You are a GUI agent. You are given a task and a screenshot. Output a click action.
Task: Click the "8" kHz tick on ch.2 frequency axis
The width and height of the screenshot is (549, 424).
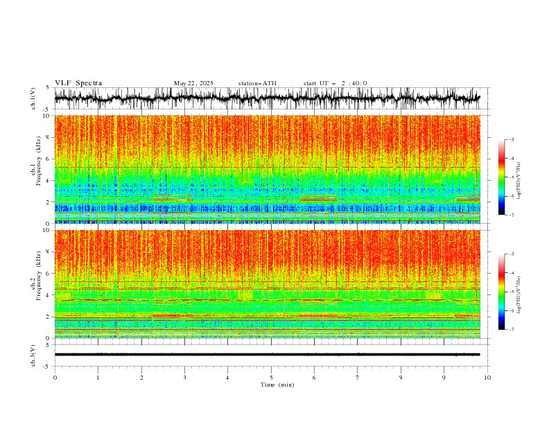tap(48, 252)
